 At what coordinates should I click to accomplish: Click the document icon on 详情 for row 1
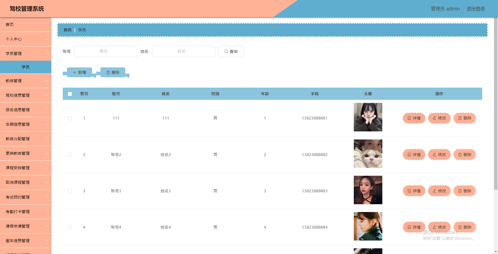click(x=410, y=118)
